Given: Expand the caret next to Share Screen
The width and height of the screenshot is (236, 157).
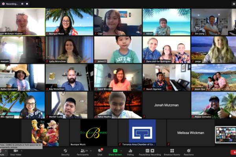Looking at the screenshot, I should [x=122, y=150].
